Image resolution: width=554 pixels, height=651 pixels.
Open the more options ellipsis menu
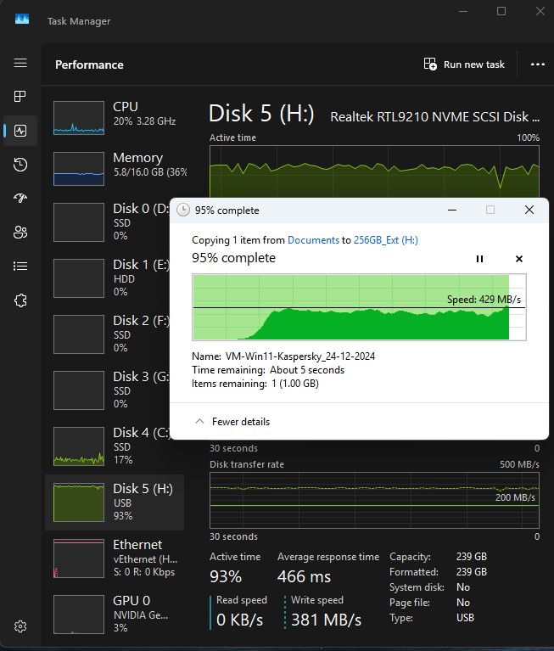pos(537,65)
